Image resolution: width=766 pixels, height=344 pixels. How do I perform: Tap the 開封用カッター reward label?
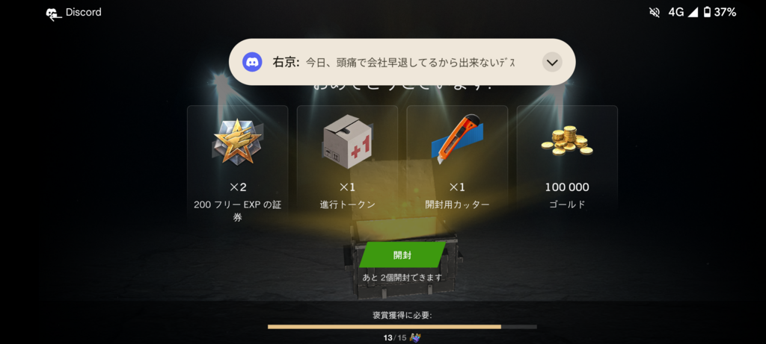(x=457, y=204)
